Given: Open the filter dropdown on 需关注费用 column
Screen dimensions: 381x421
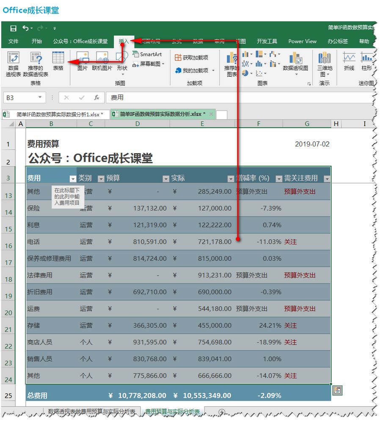Looking at the screenshot, I should 326,179.
